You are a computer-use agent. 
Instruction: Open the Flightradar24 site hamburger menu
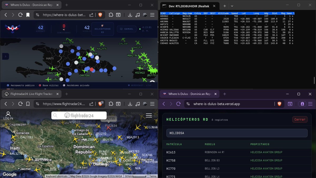pyautogui.click(x=149, y=115)
